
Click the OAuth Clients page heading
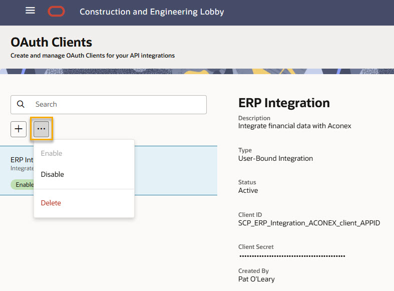point(52,43)
